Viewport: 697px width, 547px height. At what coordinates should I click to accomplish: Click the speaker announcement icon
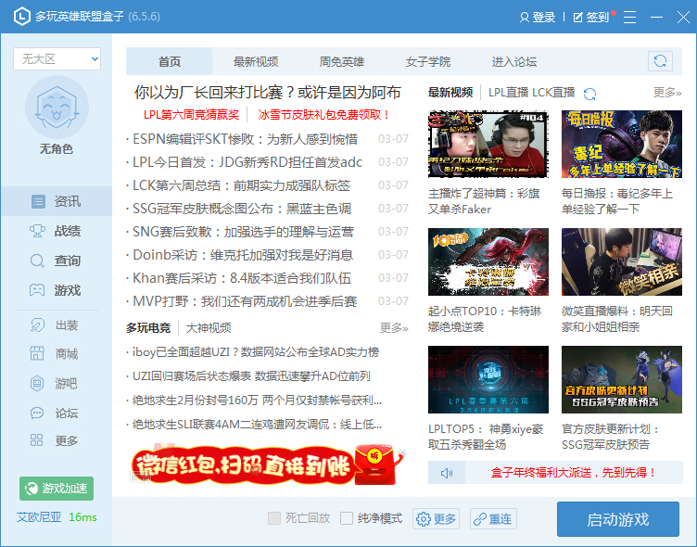pos(447,473)
